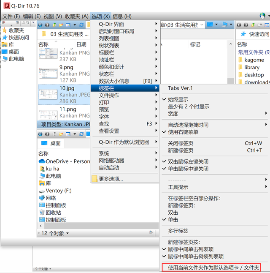
Task: Toggle 单击鼠标中键关闭 option
Action: tap(188, 169)
